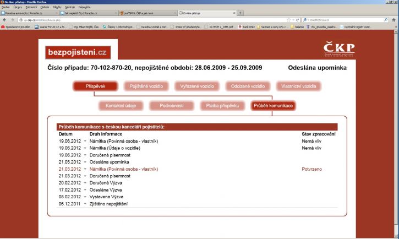399x239 pixels.
Task: Expand the Odeslána upomínka row arrow
Action: click(85, 162)
